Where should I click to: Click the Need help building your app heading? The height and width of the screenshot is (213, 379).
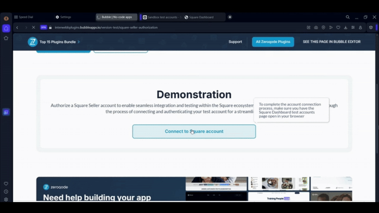[x=97, y=197]
